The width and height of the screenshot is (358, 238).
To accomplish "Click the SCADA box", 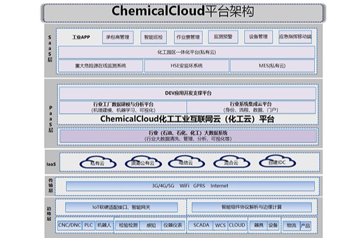I will click(201, 225).
